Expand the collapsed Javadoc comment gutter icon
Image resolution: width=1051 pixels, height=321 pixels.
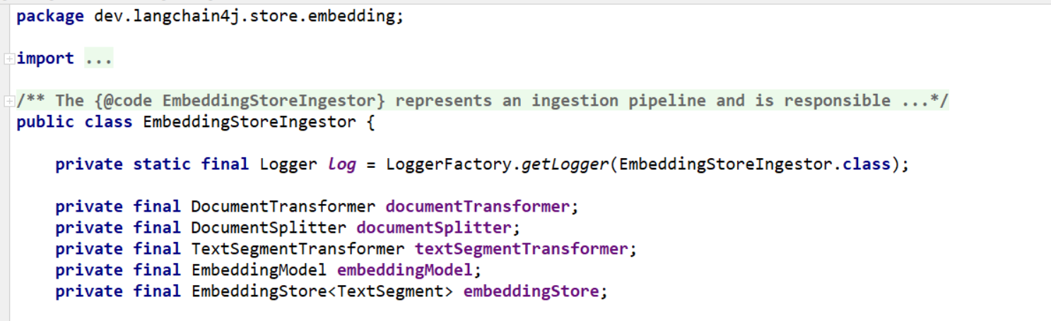click(x=8, y=102)
